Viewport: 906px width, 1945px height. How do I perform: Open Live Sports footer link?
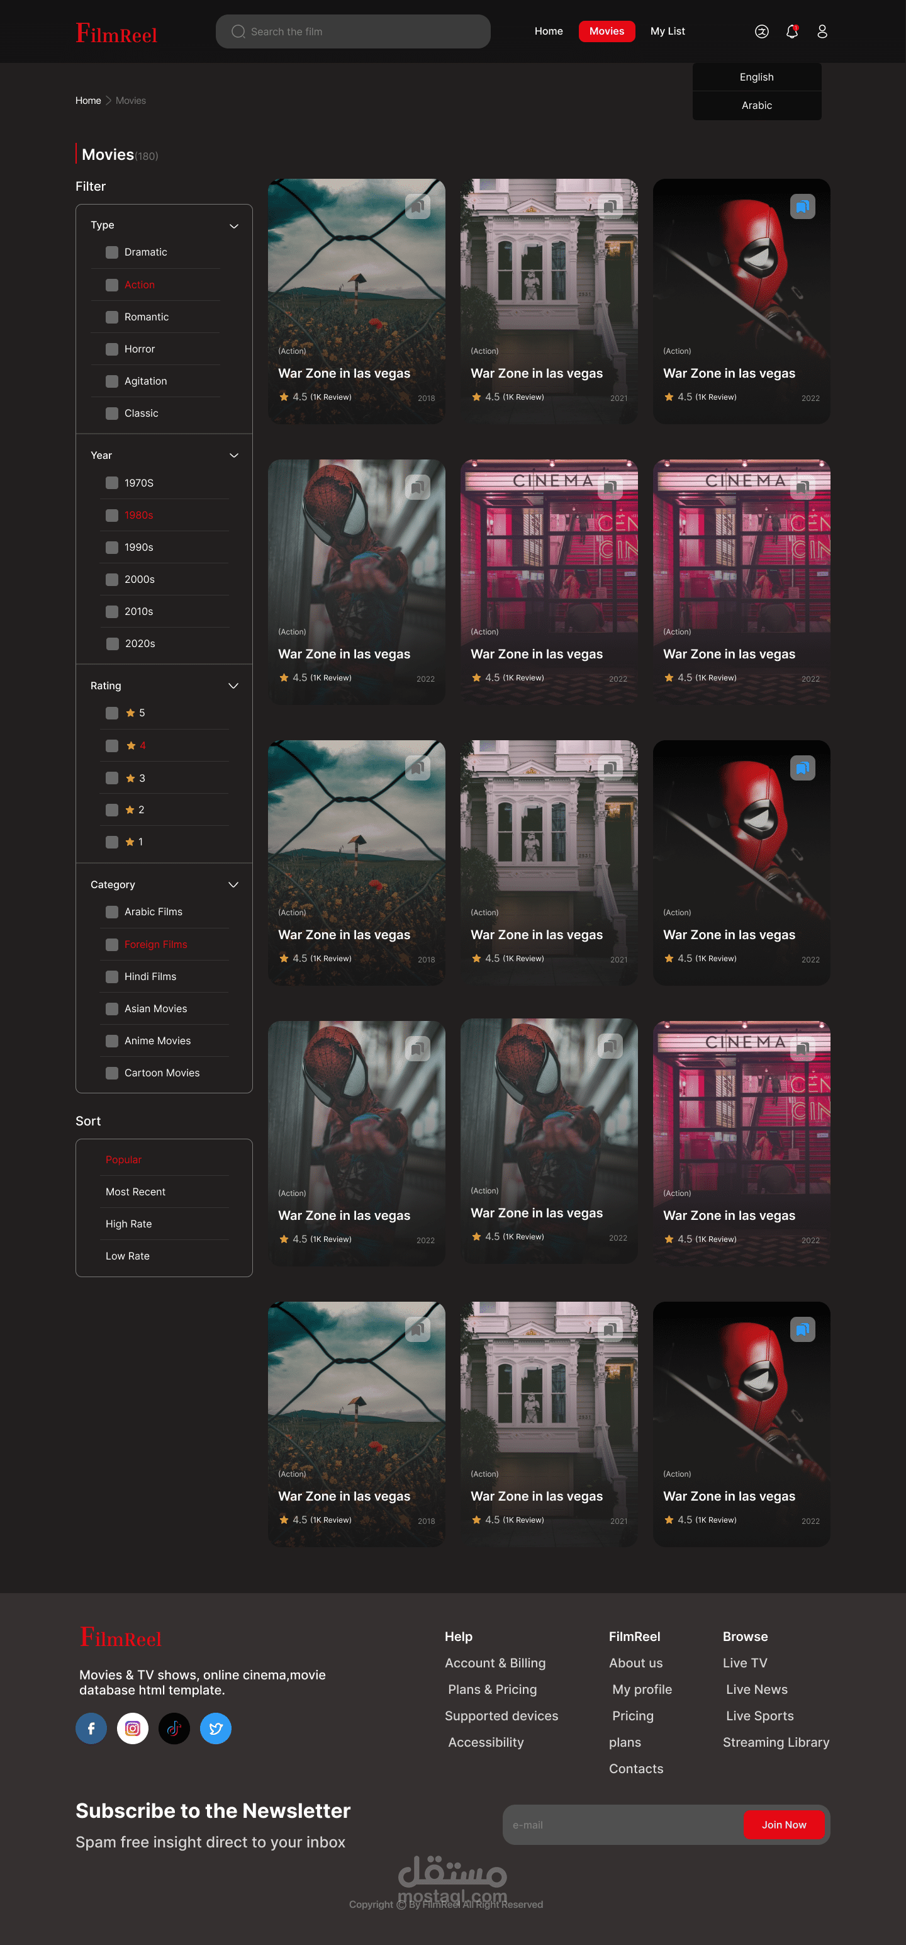759,1715
